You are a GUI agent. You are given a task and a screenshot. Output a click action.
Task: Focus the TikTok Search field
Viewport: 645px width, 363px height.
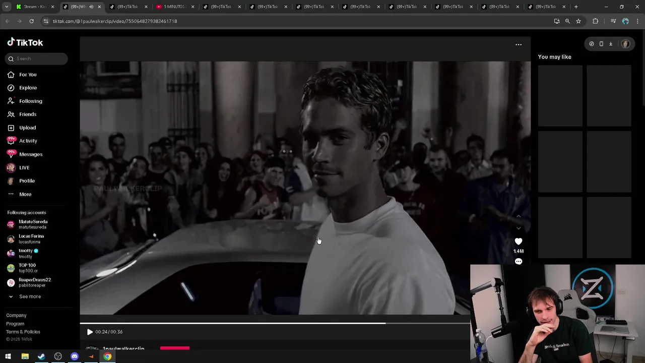point(37,58)
